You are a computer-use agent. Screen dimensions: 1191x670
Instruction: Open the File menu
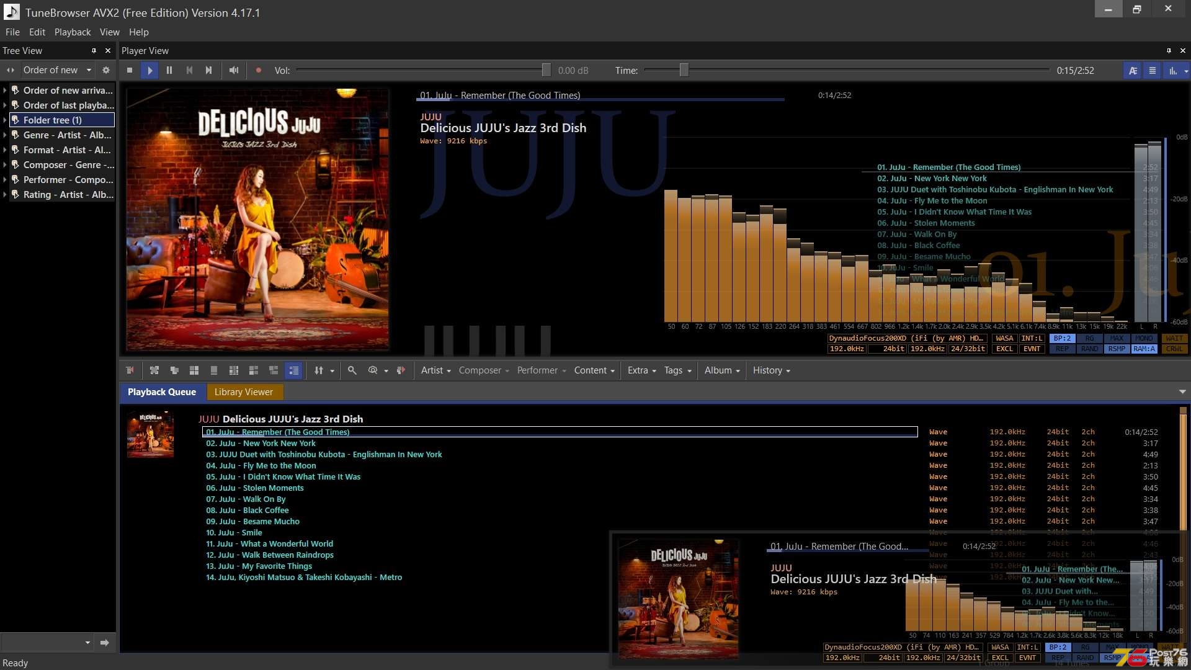pos(12,32)
